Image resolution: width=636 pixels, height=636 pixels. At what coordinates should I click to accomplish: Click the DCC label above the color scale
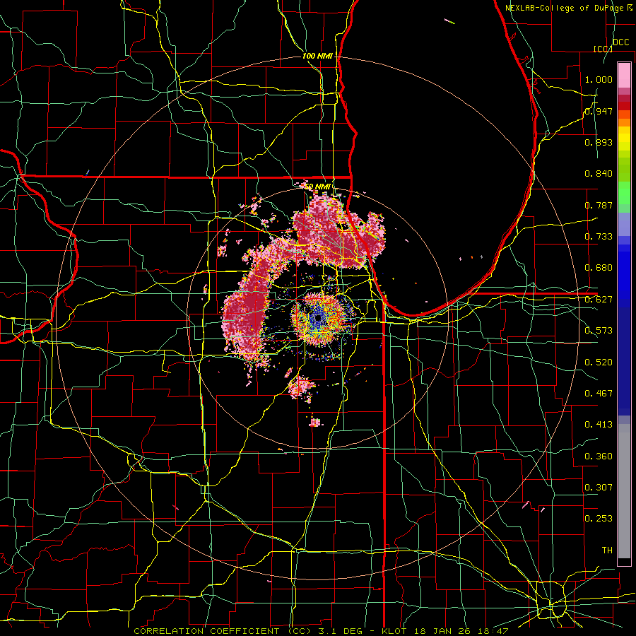pos(620,42)
